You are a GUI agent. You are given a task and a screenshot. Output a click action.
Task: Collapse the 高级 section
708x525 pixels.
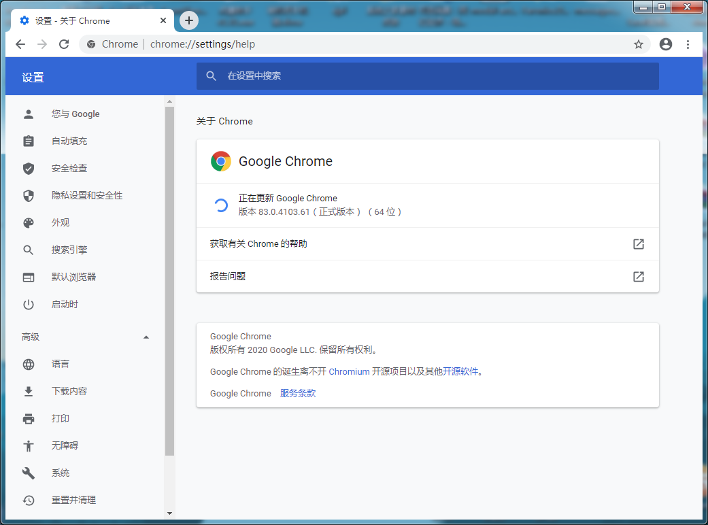(x=146, y=337)
